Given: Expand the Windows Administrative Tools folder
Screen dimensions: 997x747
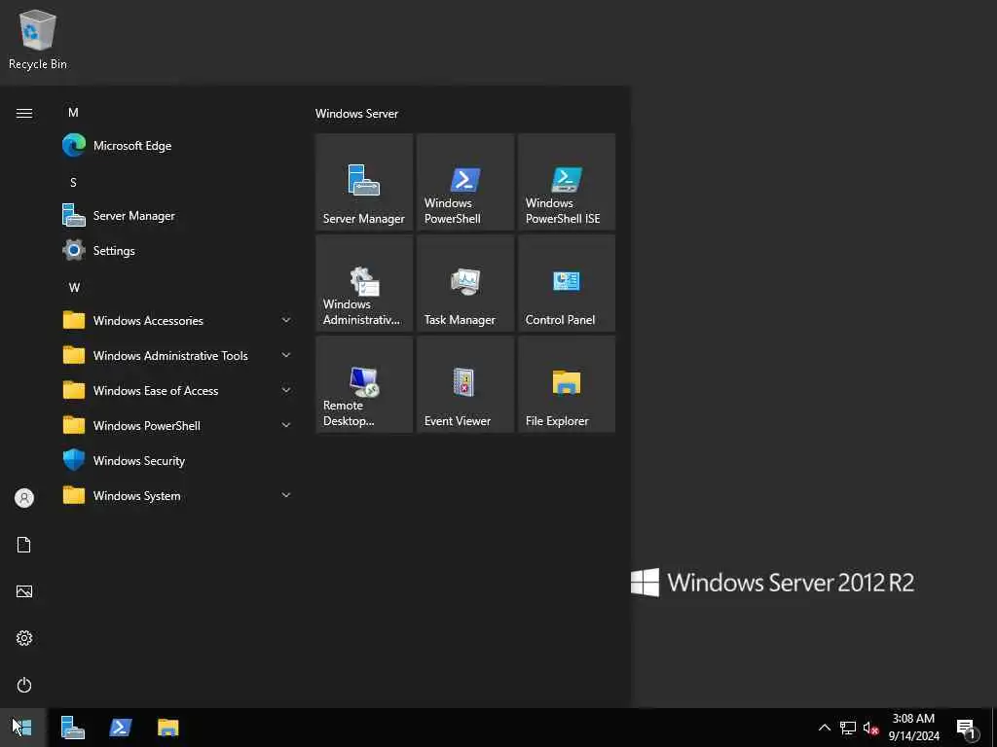Looking at the screenshot, I should coord(177,355).
